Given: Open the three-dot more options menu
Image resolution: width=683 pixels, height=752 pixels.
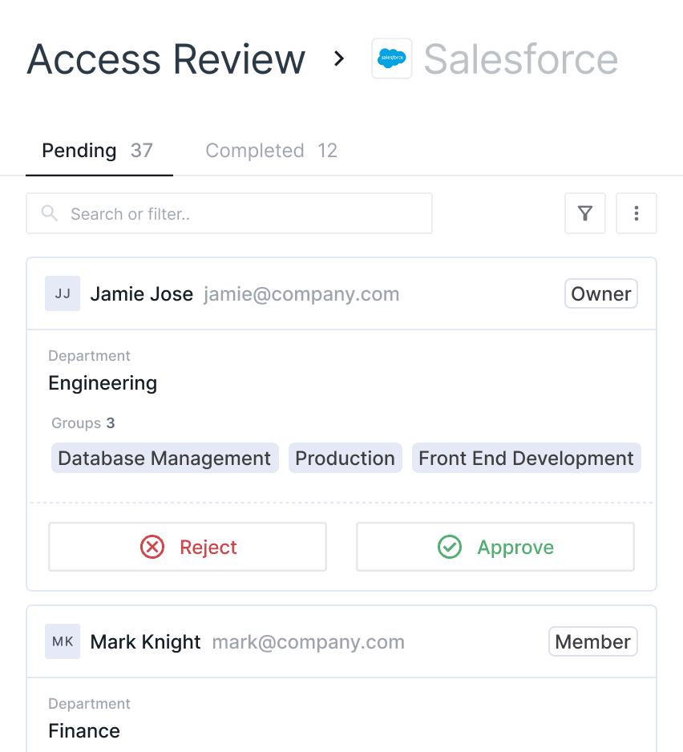Looking at the screenshot, I should [x=637, y=213].
